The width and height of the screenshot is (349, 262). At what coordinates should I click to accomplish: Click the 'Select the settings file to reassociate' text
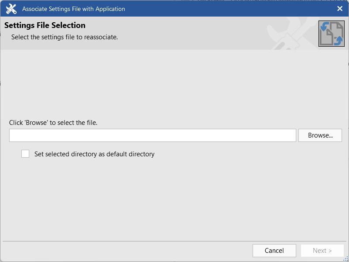(x=65, y=37)
